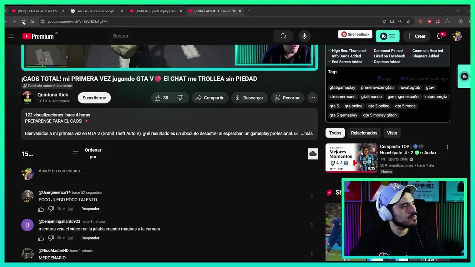Open the YouTube hamburger guide menu

[x=11, y=36]
